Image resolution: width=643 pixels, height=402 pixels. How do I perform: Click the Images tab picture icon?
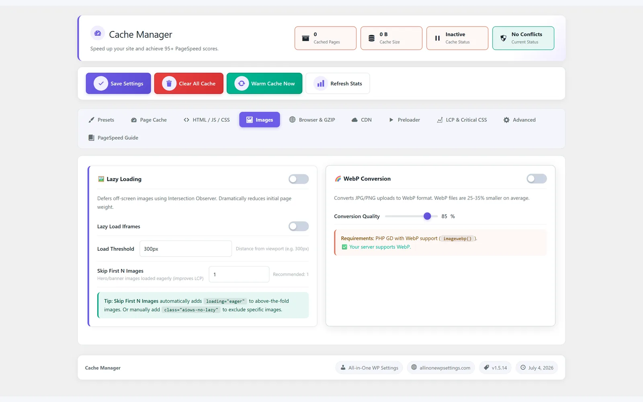tap(250, 120)
